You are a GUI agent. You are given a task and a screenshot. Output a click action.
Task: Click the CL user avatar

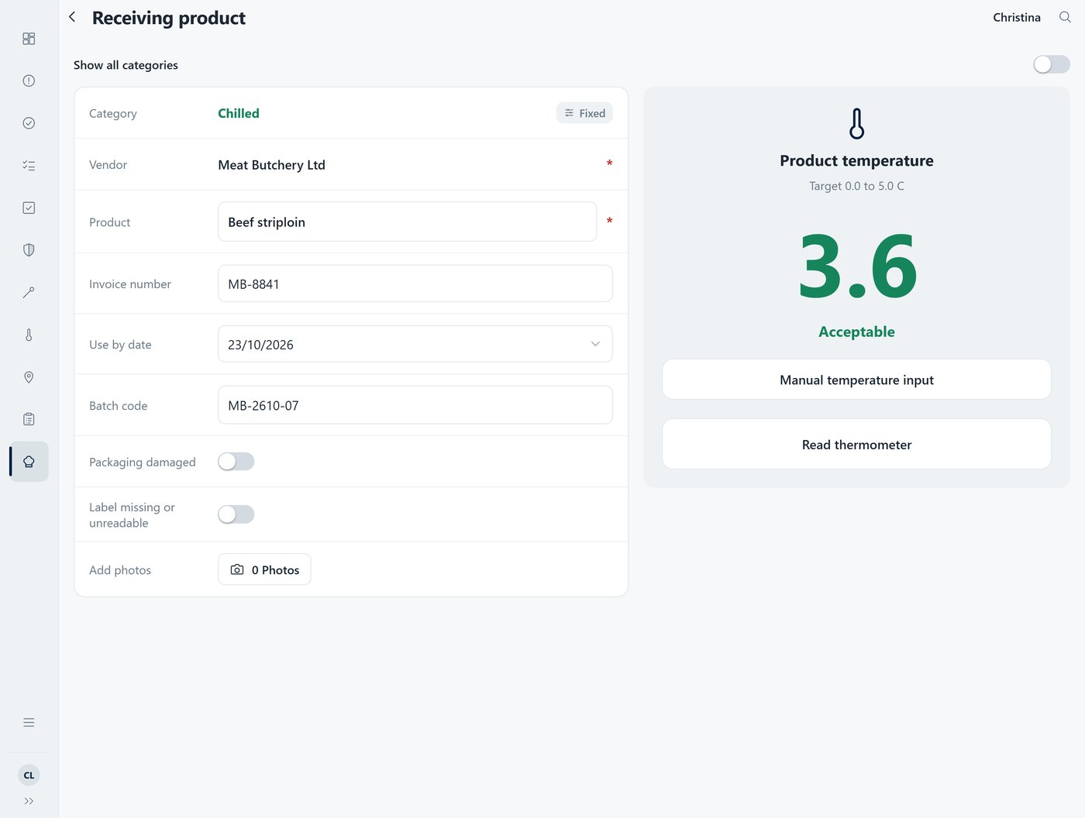pos(29,775)
